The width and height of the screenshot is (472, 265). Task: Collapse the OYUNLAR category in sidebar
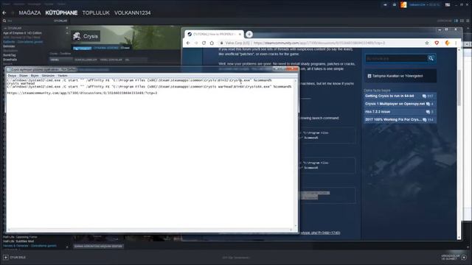[x=5, y=28]
